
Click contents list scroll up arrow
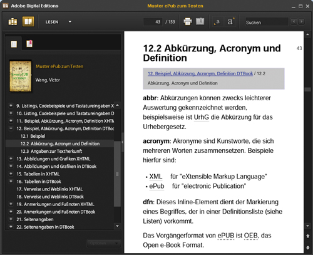[x=117, y=105]
